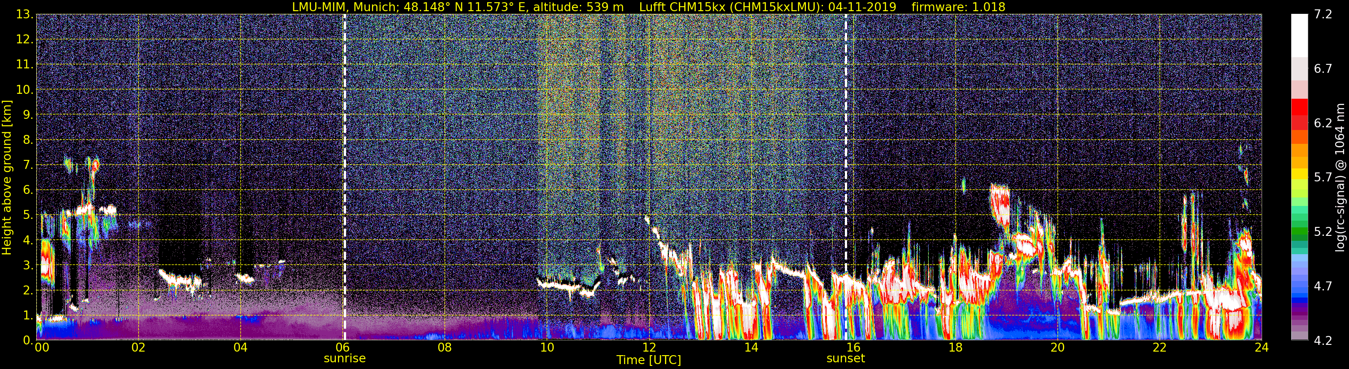Click the colorbar tick value '4.2'
The height and width of the screenshot is (369, 1349).
(1323, 340)
